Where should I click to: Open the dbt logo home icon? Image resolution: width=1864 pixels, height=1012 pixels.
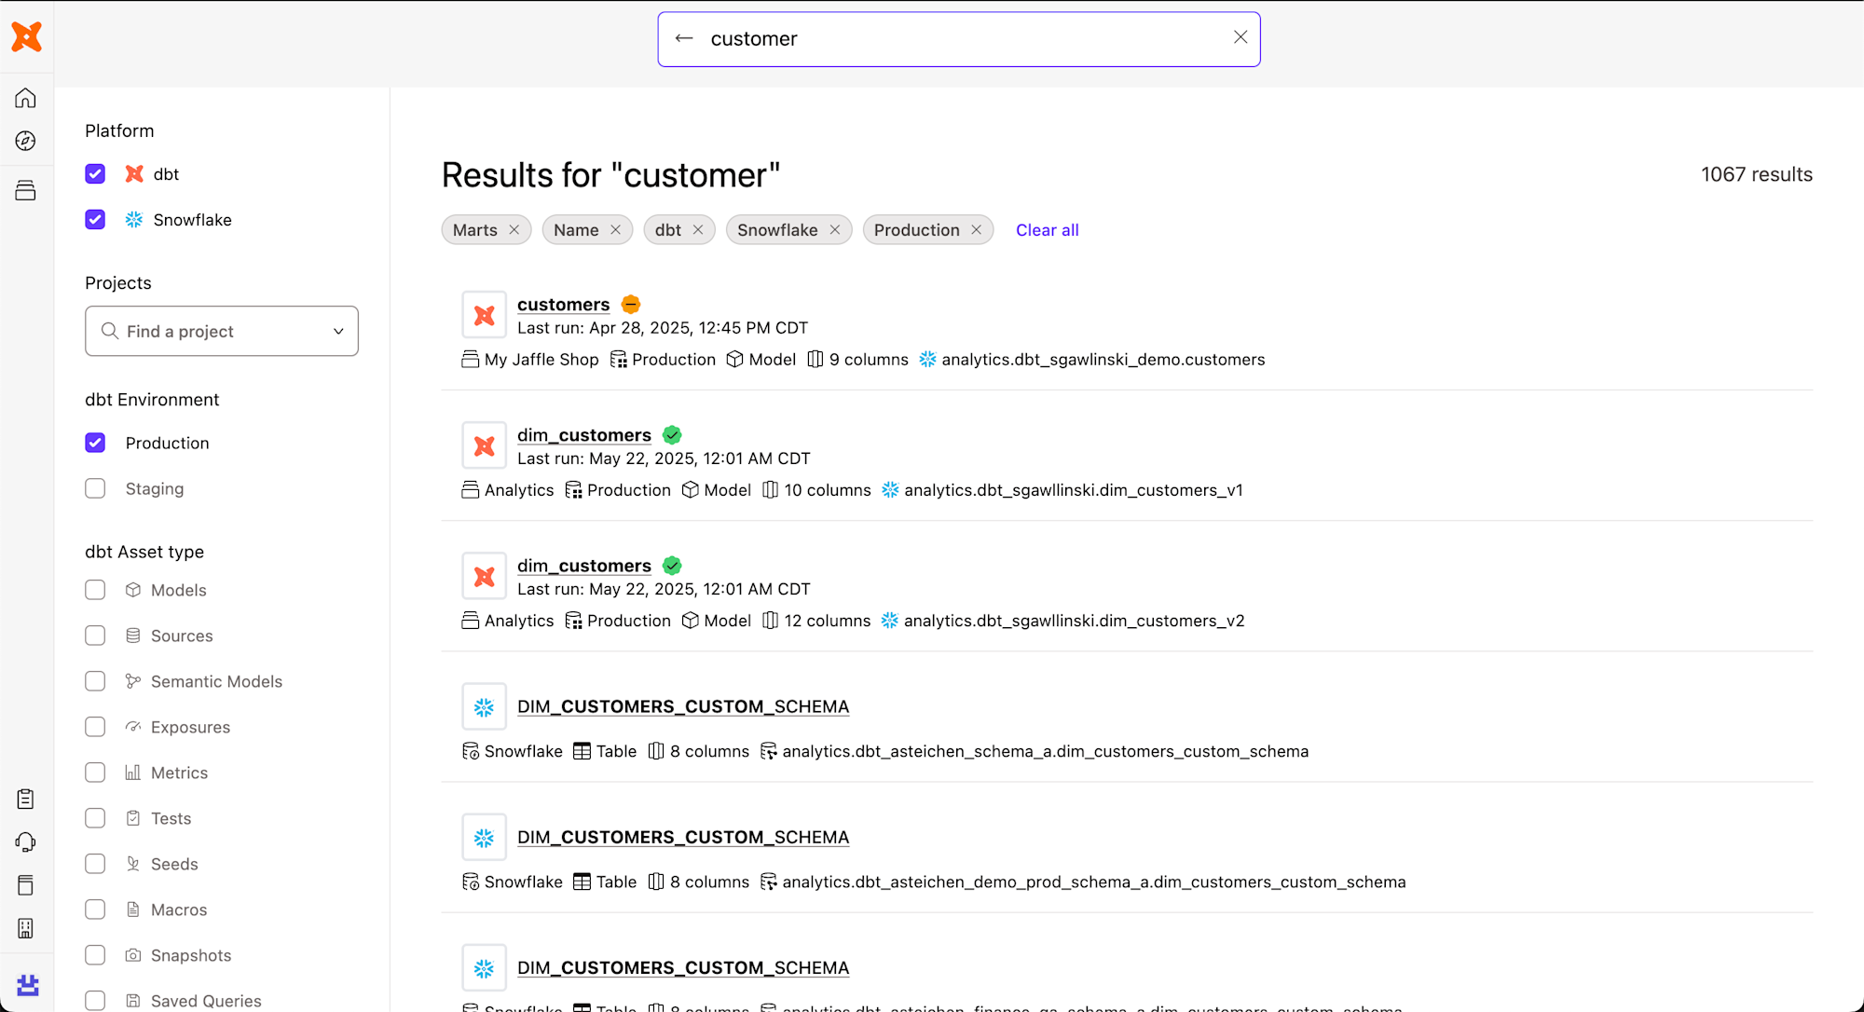[x=27, y=36]
